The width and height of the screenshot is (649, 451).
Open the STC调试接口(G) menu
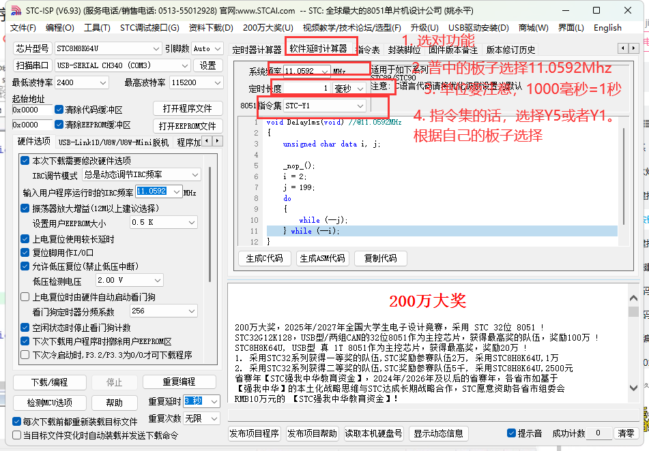click(x=149, y=28)
